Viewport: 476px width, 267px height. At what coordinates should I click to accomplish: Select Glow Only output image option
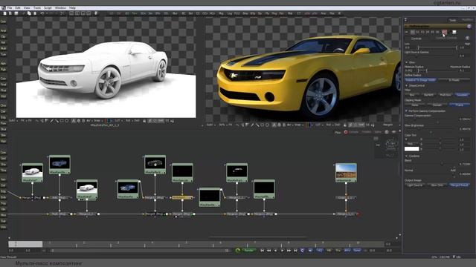(x=437, y=185)
